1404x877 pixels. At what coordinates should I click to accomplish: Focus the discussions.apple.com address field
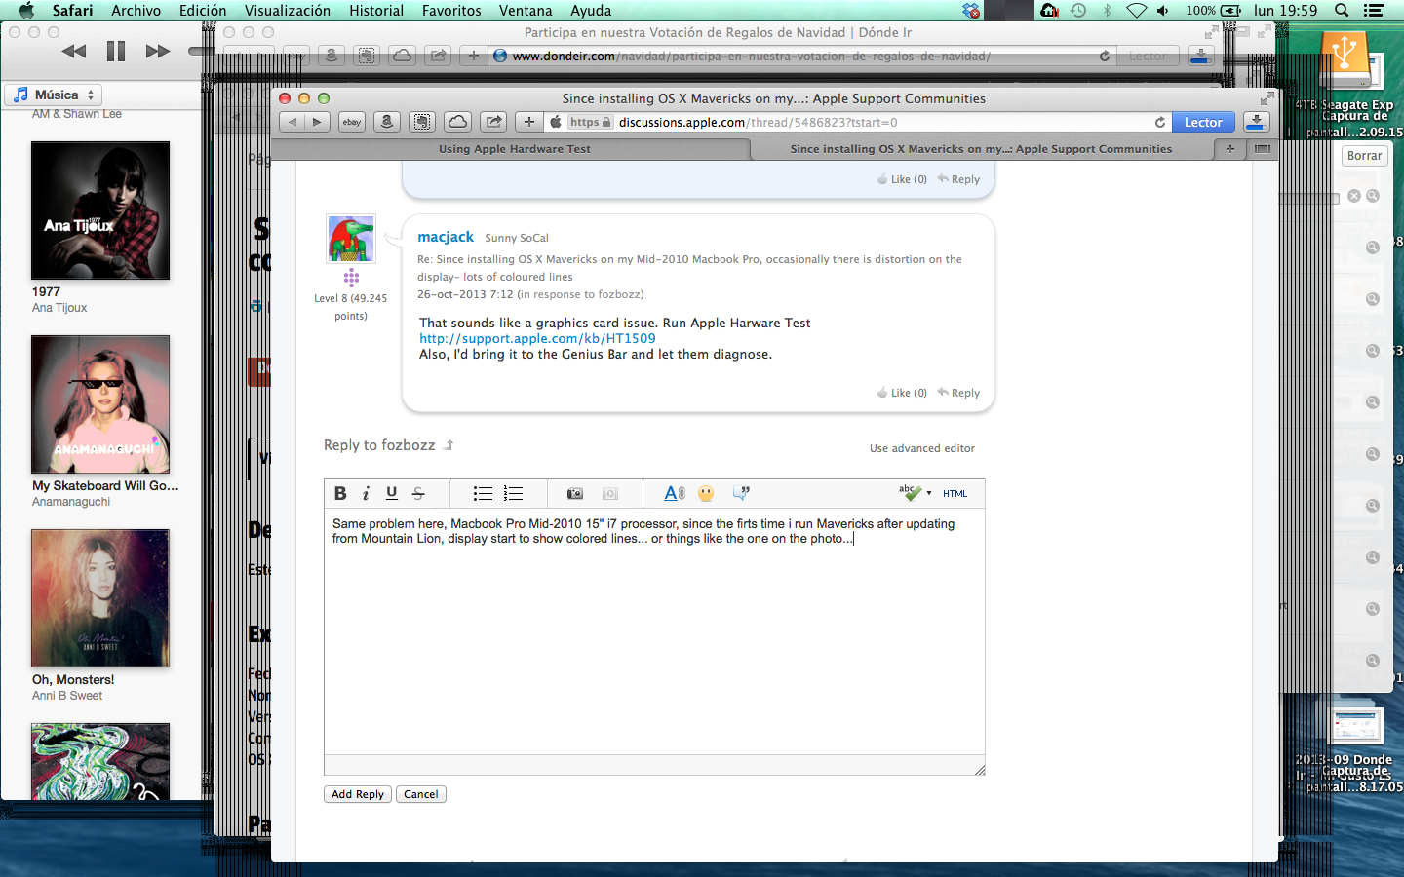point(858,122)
